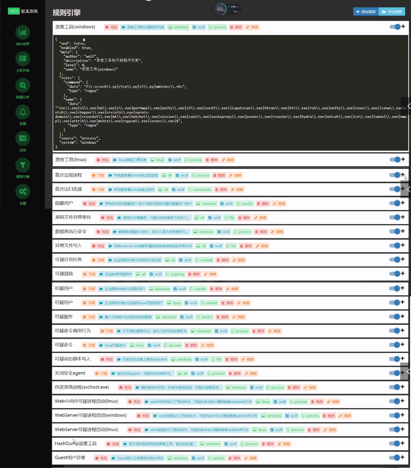This screenshot has height=468, width=411.
Task: Click 编辑 pencil for 可疑服务 rule
Action: click(x=238, y=317)
